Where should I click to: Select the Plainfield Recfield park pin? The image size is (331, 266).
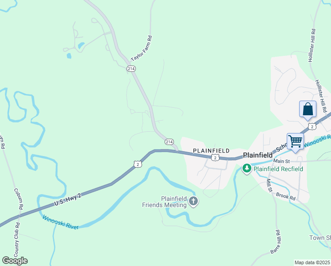tap(246, 169)
